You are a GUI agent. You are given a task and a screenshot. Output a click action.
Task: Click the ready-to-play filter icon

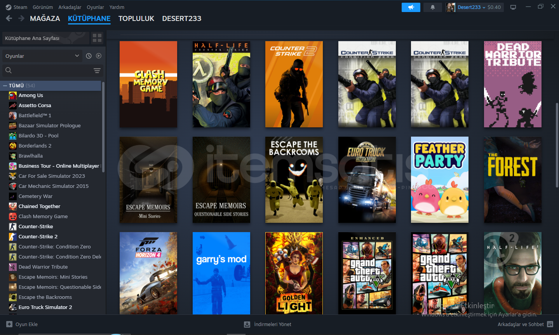click(x=99, y=56)
